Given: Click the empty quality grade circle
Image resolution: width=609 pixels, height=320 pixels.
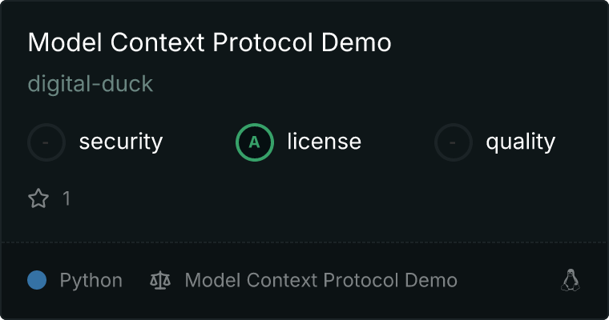Looking at the screenshot, I should click(x=454, y=142).
